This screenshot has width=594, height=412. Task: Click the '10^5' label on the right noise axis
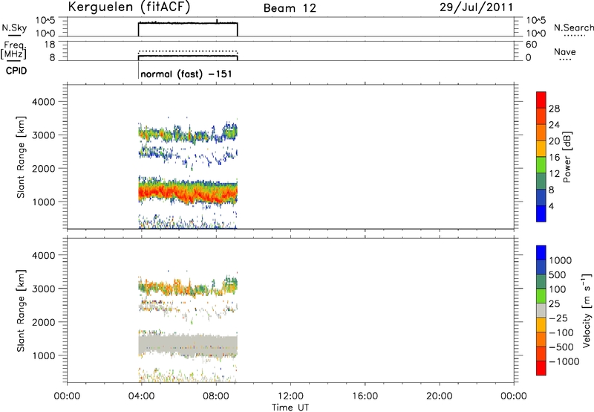pyautogui.click(x=536, y=21)
